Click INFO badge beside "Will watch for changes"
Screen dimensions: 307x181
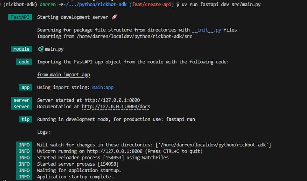pyautogui.click(x=24, y=144)
